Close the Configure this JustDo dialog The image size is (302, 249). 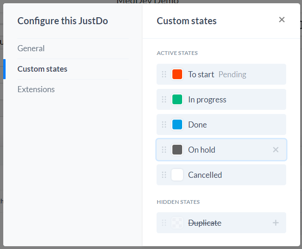282,20
